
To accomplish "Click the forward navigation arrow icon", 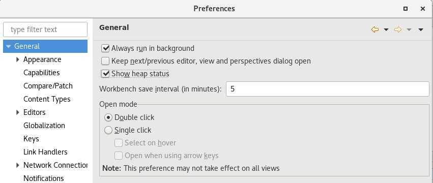I will point(398,29).
